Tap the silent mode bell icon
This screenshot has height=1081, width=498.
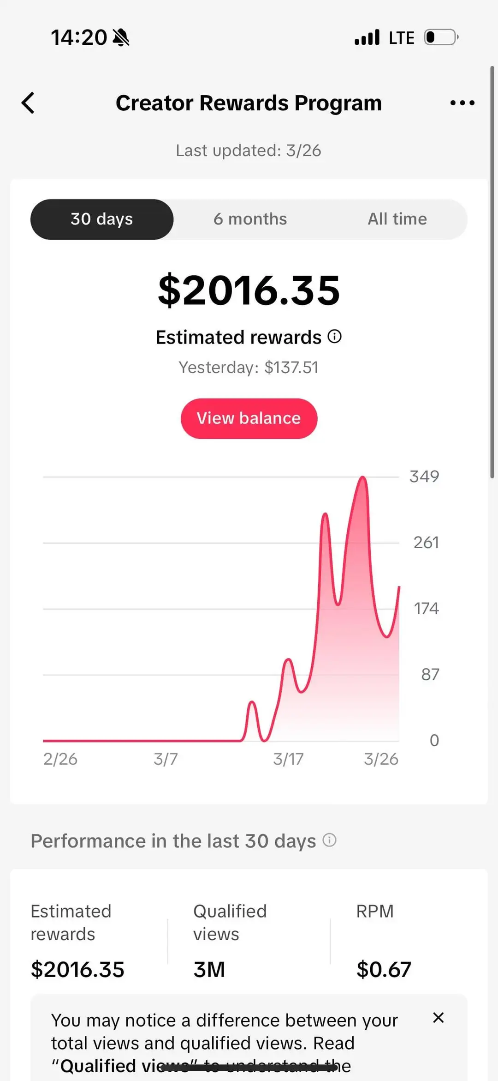[121, 37]
